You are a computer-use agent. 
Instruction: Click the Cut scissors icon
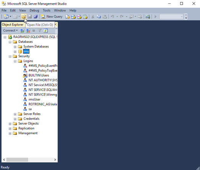coord(93,17)
